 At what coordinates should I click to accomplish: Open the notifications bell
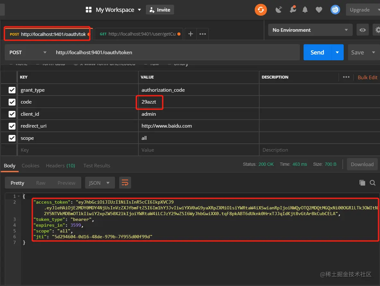coord(305,10)
